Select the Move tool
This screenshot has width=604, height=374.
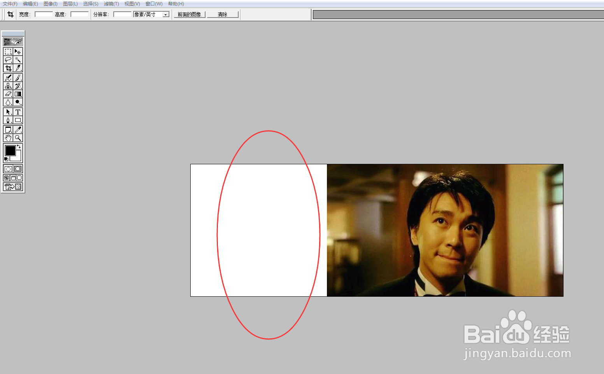pos(18,52)
